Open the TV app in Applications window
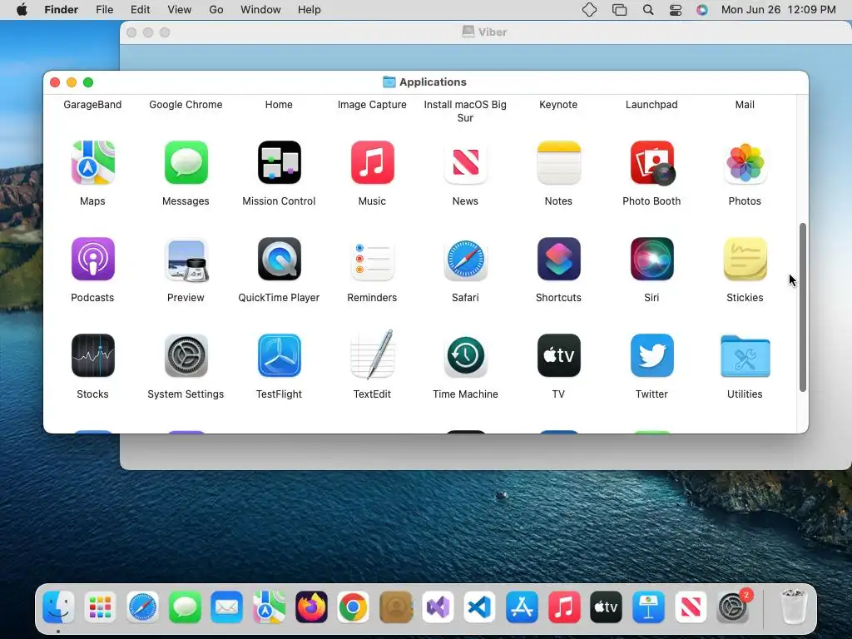The image size is (852, 639). click(x=558, y=355)
